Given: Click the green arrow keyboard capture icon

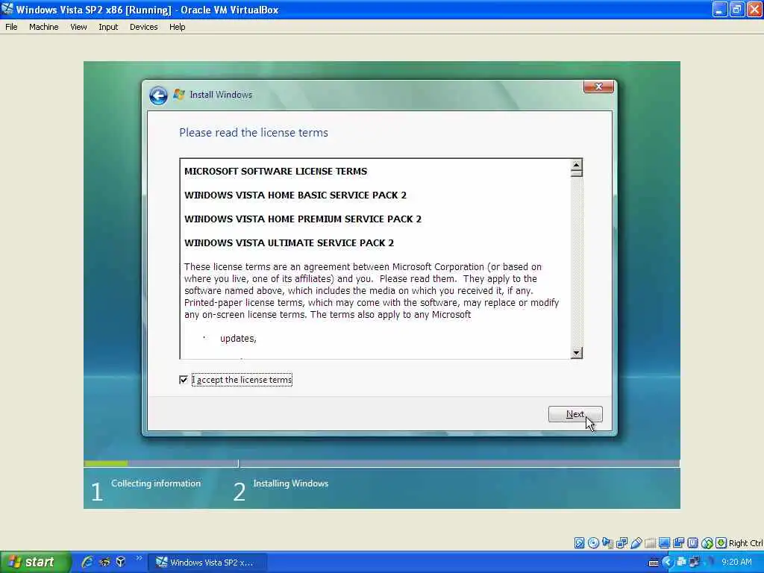Looking at the screenshot, I should (721, 543).
